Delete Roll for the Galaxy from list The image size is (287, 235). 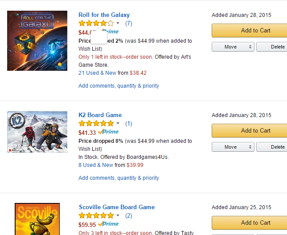[272, 47]
